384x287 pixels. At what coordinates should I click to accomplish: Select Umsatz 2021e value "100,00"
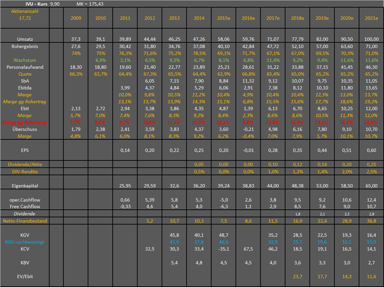click(x=372, y=39)
